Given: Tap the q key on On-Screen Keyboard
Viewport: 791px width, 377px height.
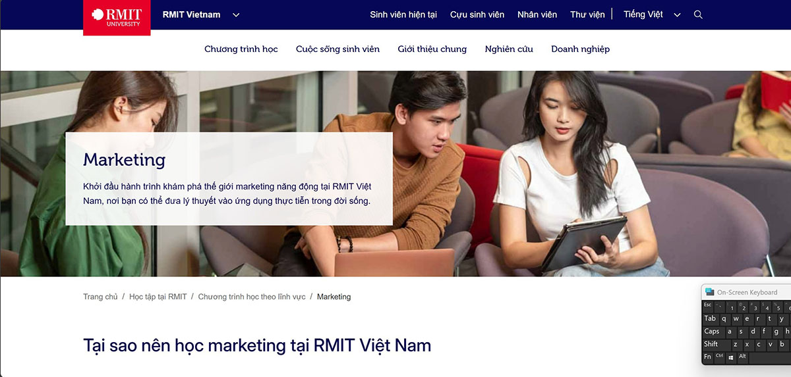Looking at the screenshot, I should [x=726, y=320].
